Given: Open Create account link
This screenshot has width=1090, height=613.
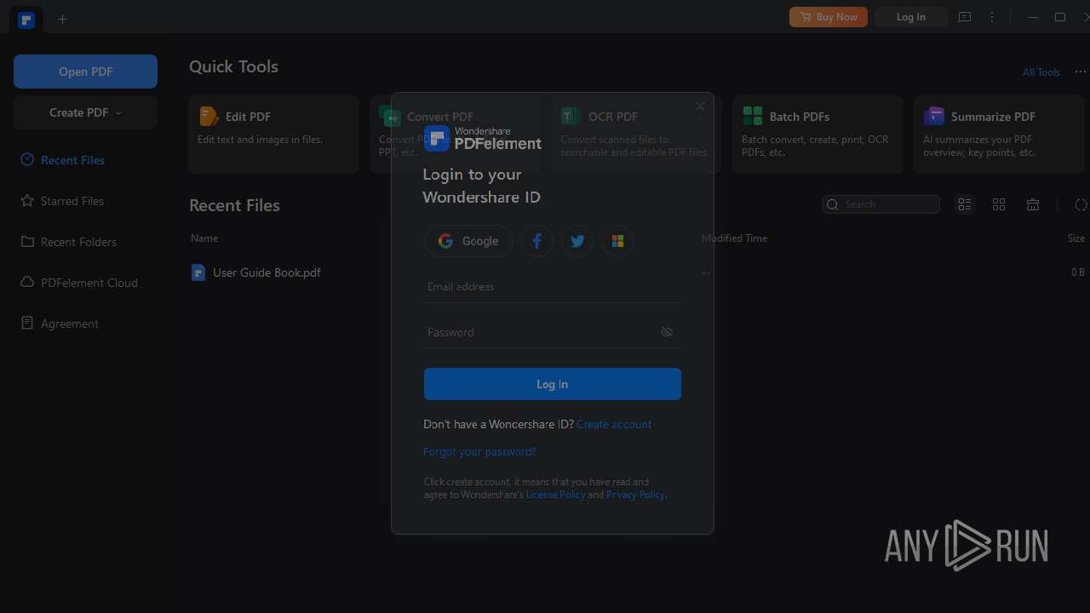Looking at the screenshot, I should (x=614, y=424).
